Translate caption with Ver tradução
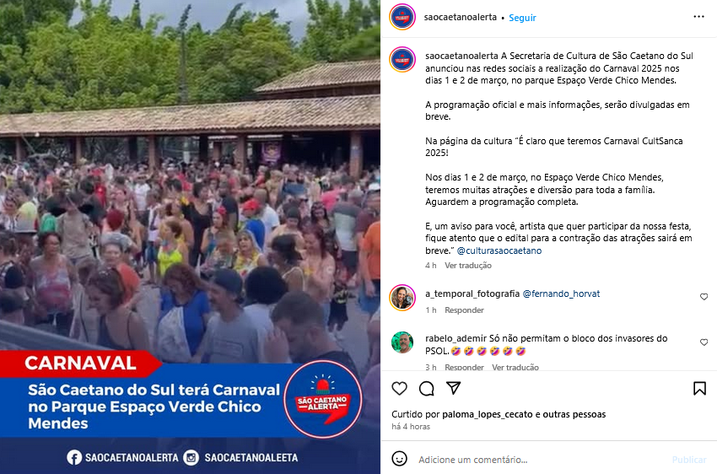 [x=468, y=265]
